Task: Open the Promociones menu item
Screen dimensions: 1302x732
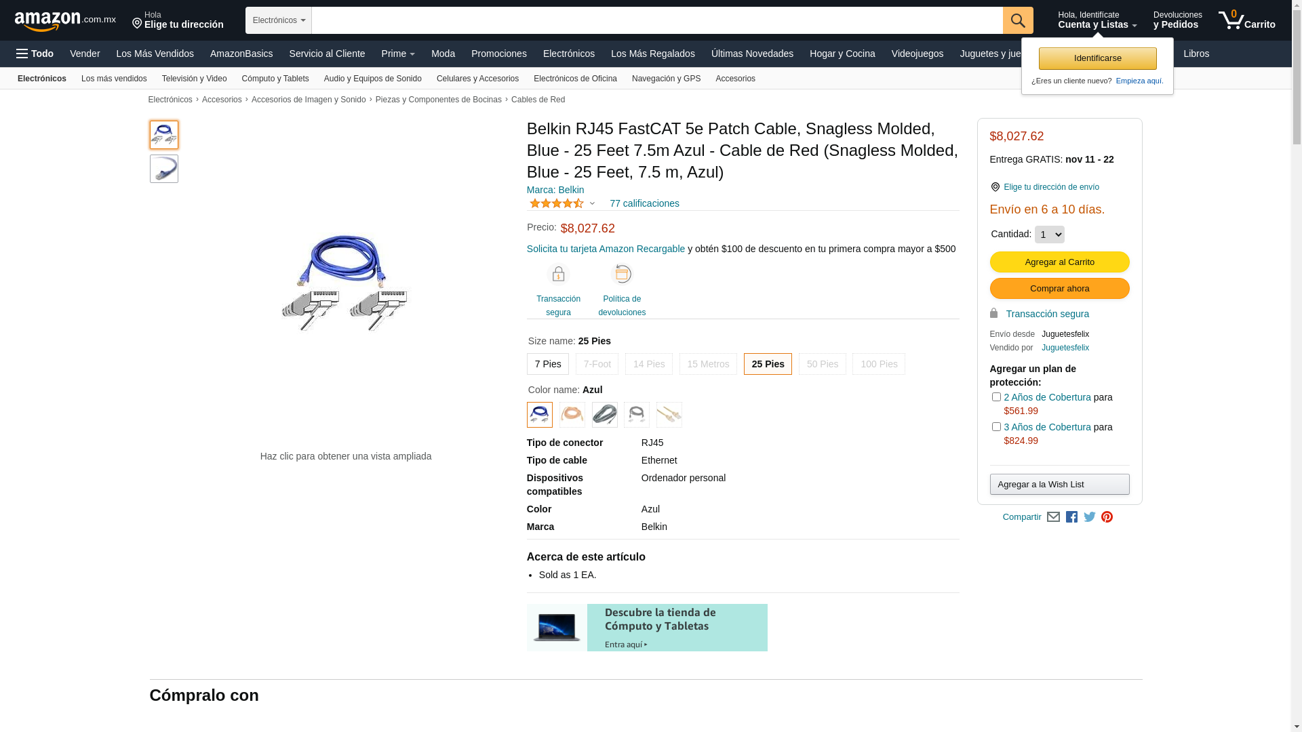Action: click(x=498, y=54)
